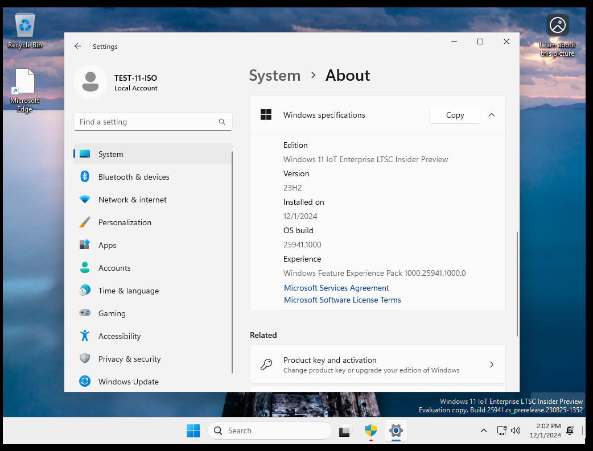
Task: Open Microsoft Software License Terms link
Action: 342,300
